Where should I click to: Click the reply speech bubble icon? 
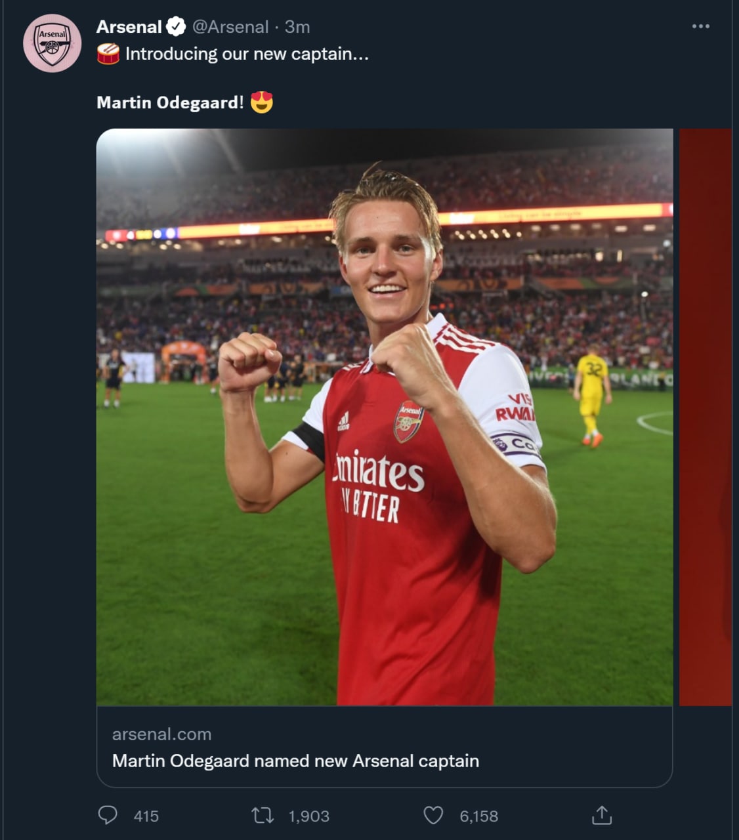(108, 816)
